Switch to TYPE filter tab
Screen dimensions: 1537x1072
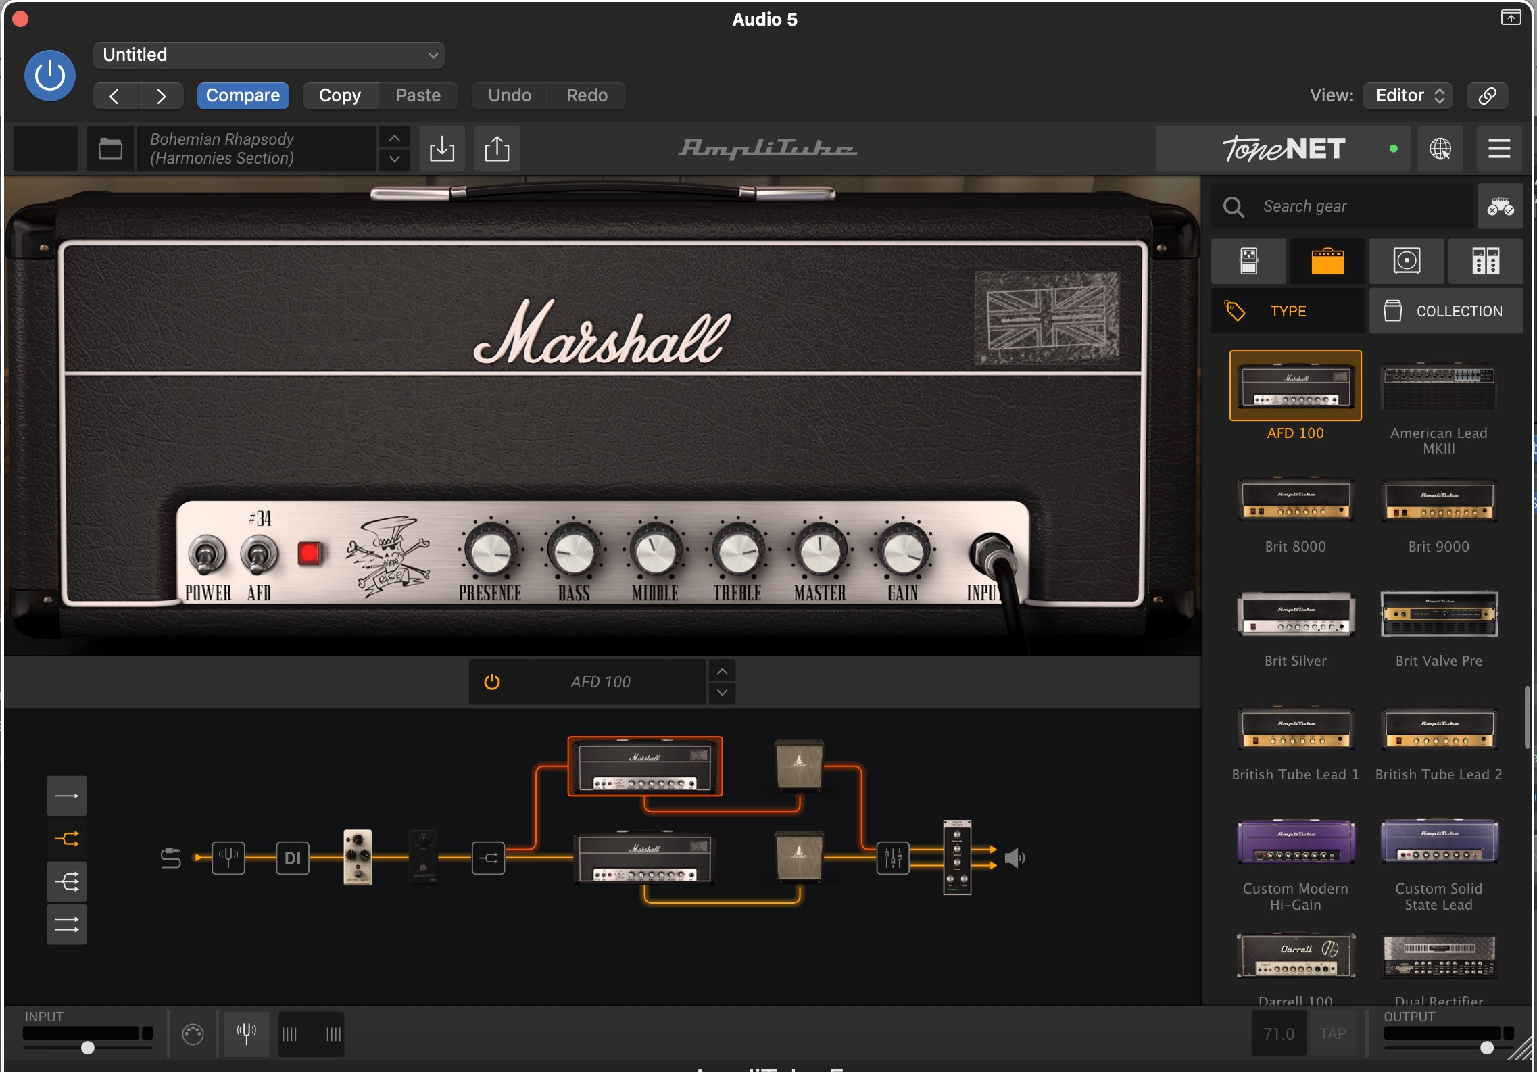coord(1288,311)
